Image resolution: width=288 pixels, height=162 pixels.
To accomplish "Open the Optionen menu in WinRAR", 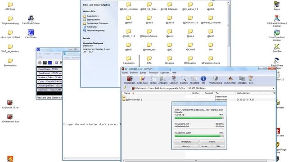I will (165, 73).
